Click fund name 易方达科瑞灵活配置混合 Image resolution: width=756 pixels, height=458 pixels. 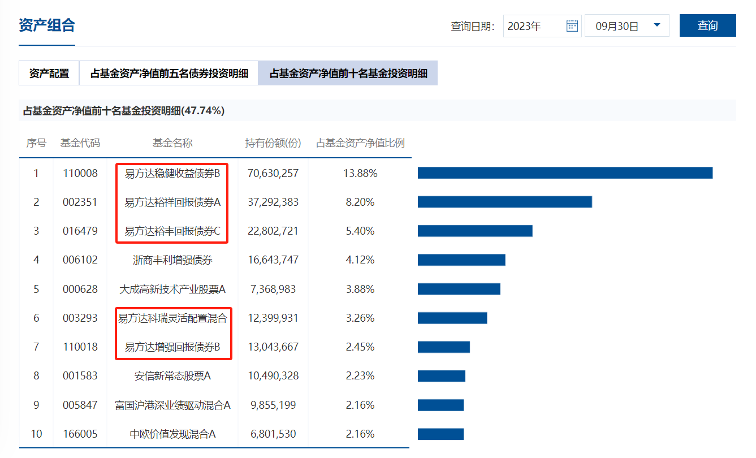tap(172, 318)
